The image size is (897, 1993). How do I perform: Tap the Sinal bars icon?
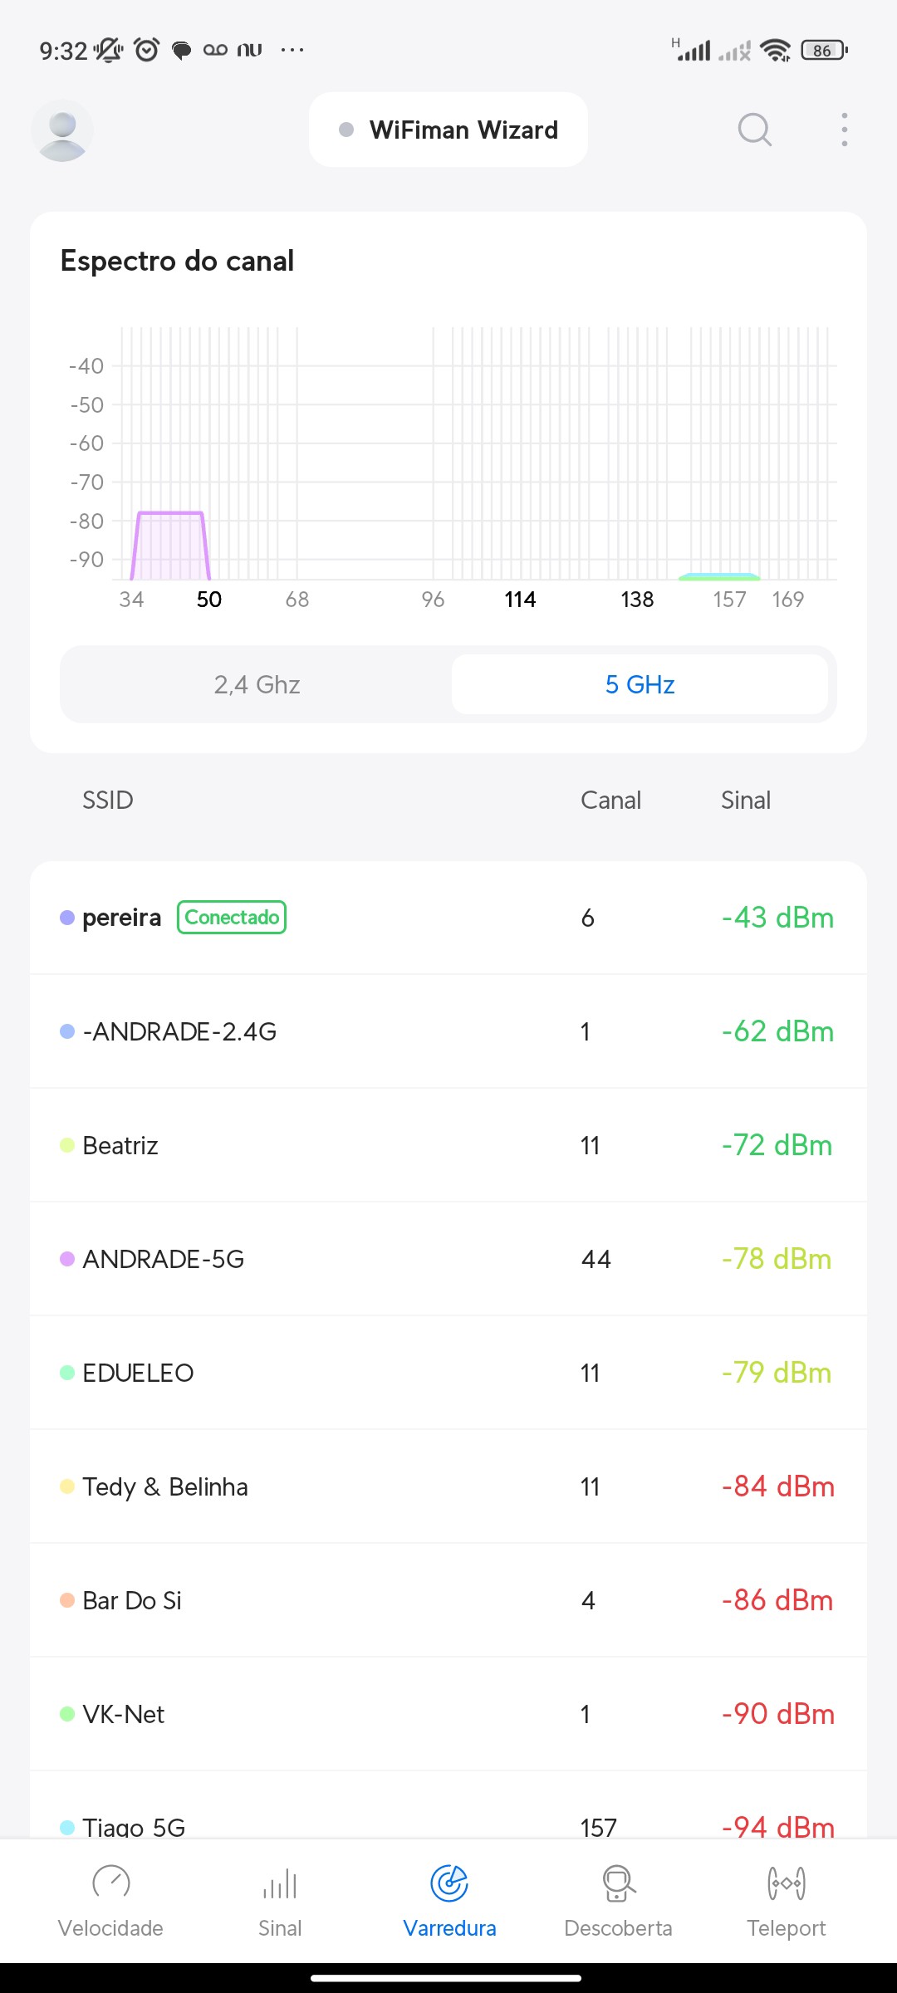pyautogui.click(x=280, y=1883)
